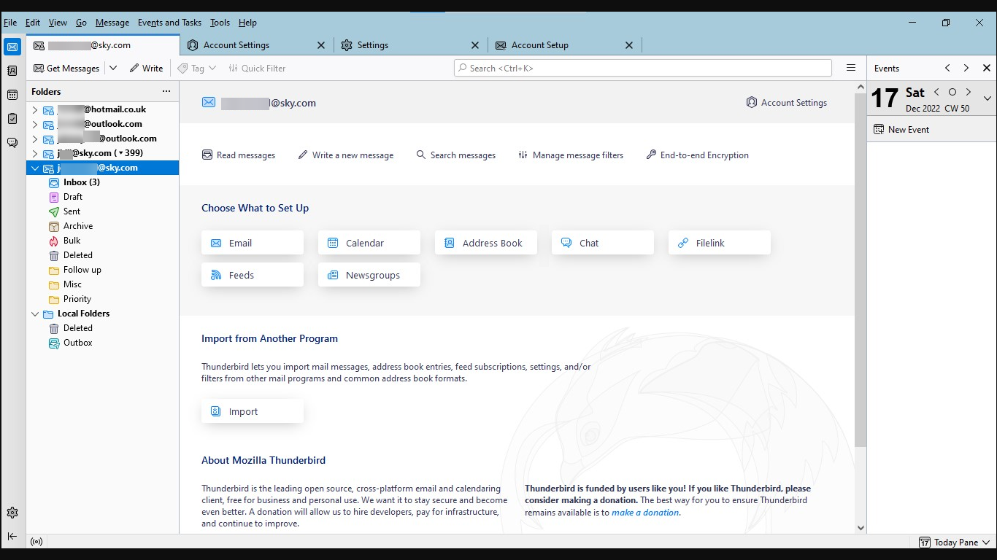Open Quick Filter in the toolbar
997x560 pixels.
point(257,68)
